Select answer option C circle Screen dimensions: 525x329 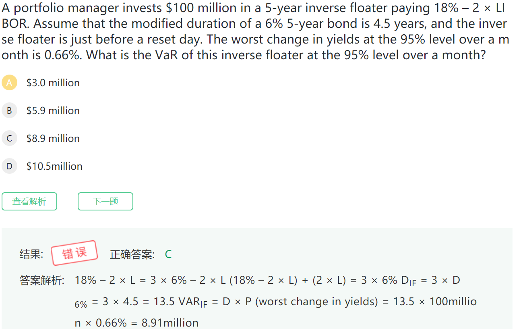(9, 138)
